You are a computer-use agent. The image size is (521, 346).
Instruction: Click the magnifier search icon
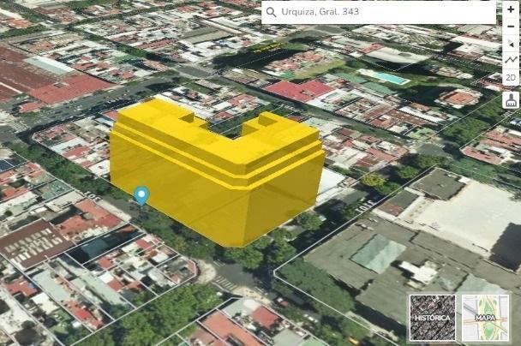[271, 12]
